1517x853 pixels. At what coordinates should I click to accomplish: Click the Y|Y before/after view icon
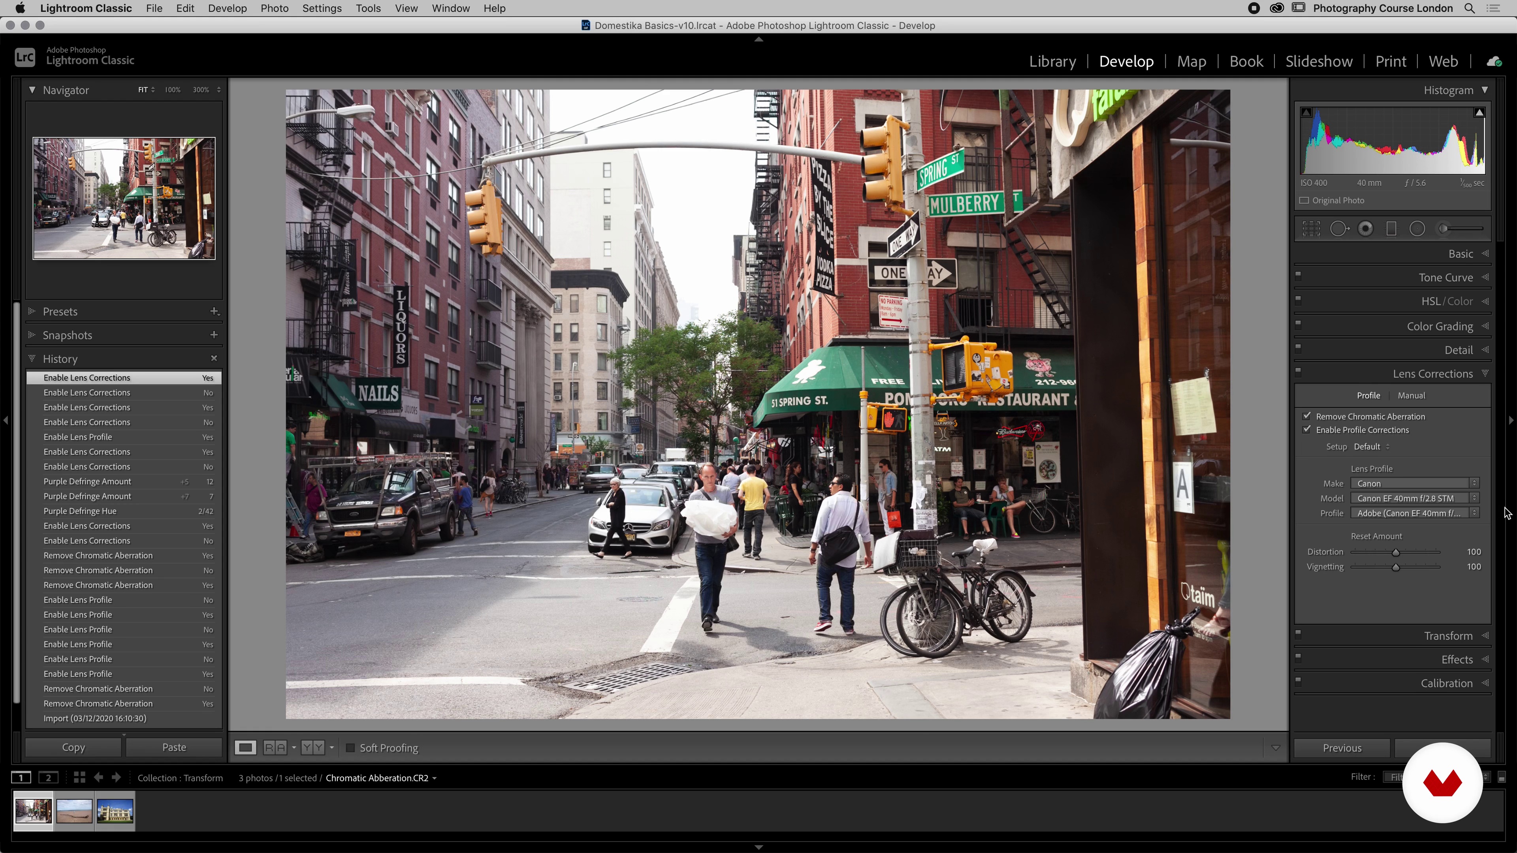[312, 748]
